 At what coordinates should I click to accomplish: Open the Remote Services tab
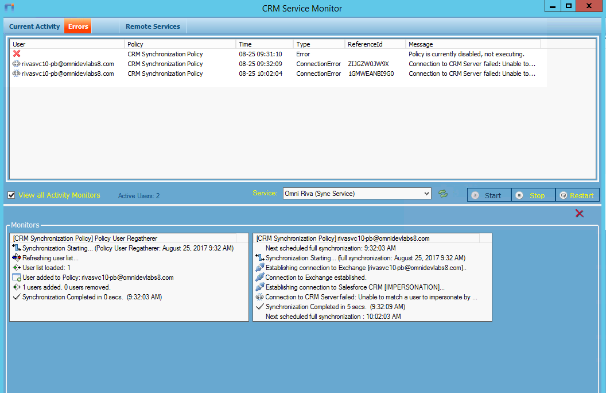point(153,26)
